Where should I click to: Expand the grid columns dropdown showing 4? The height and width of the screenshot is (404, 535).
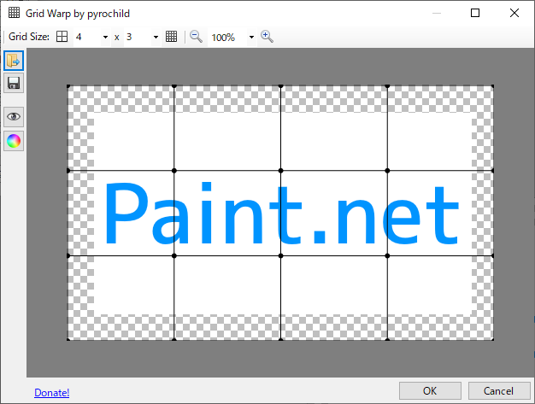105,38
